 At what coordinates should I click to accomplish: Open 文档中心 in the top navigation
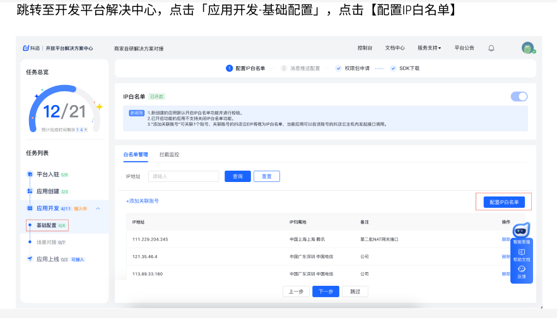tap(395, 48)
